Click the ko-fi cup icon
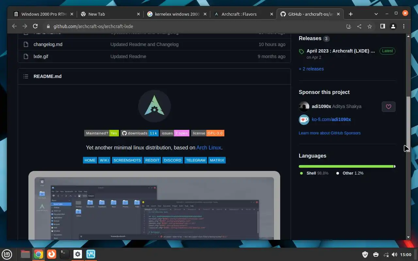This screenshot has height=261, width=418. point(304,119)
